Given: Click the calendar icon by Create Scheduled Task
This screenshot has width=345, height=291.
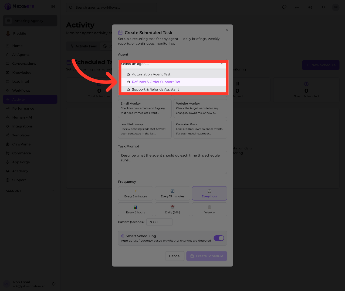Looking at the screenshot, I should (120, 33).
